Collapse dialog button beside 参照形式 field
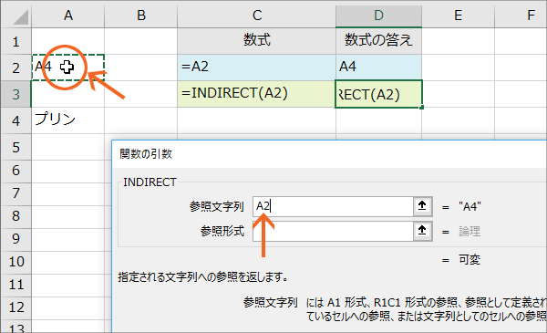This screenshot has height=333, width=547. pyautogui.click(x=422, y=231)
